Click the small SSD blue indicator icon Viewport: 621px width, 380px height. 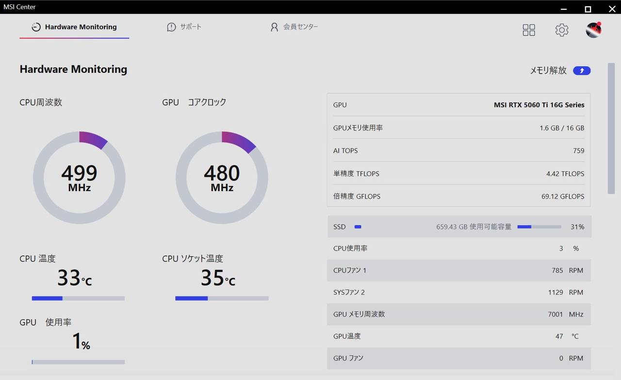(358, 227)
